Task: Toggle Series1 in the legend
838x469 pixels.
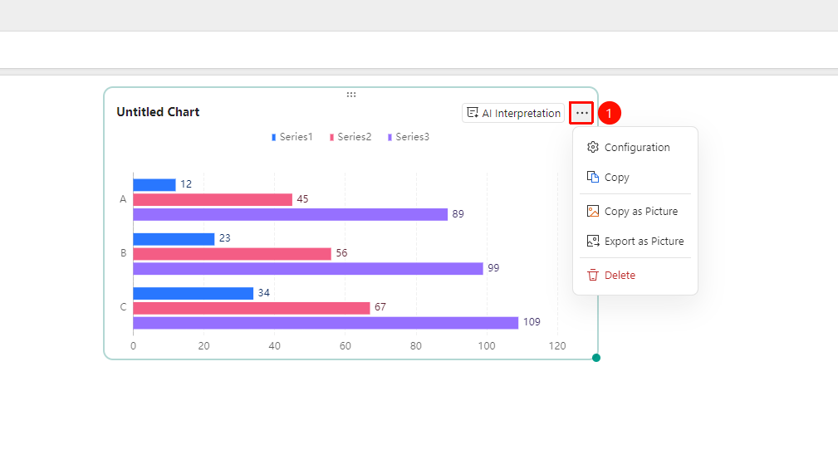Action: pyautogui.click(x=292, y=137)
